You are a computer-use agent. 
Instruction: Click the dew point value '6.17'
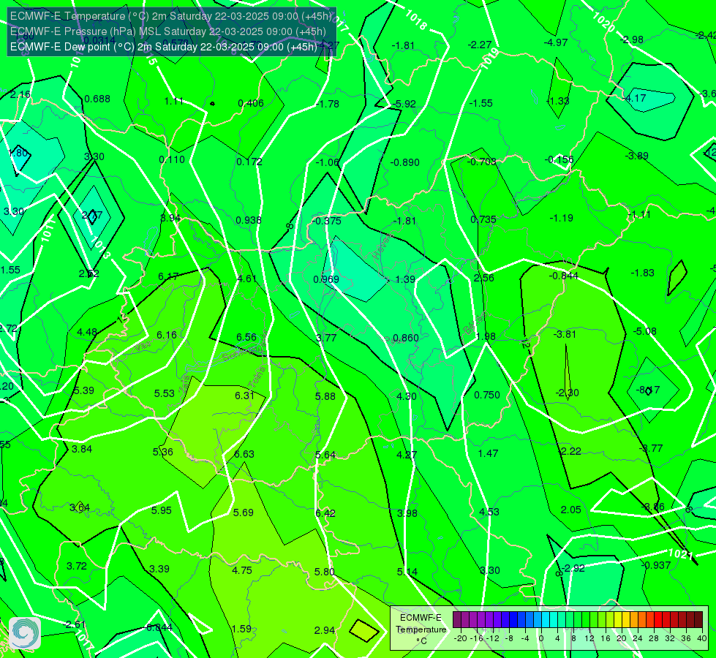(x=168, y=276)
